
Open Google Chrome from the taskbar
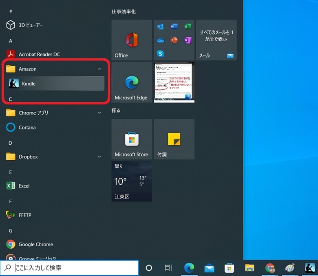tap(270, 268)
